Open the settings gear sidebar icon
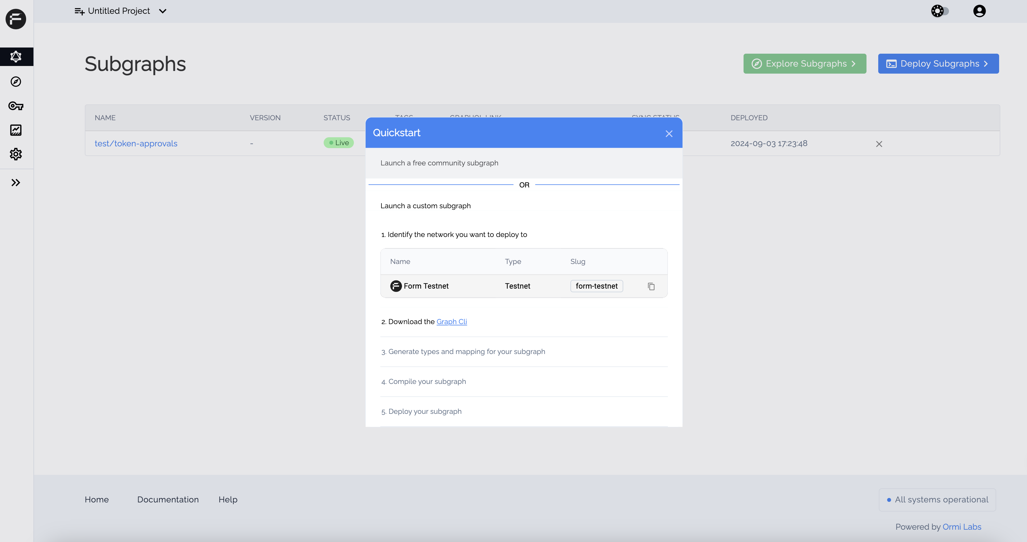 pos(16,154)
